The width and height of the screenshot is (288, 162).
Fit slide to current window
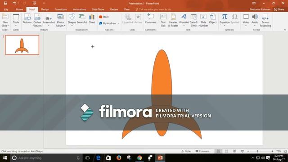pos(285,151)
